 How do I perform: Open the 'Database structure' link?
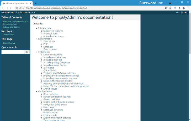click(x=53, y=110)
